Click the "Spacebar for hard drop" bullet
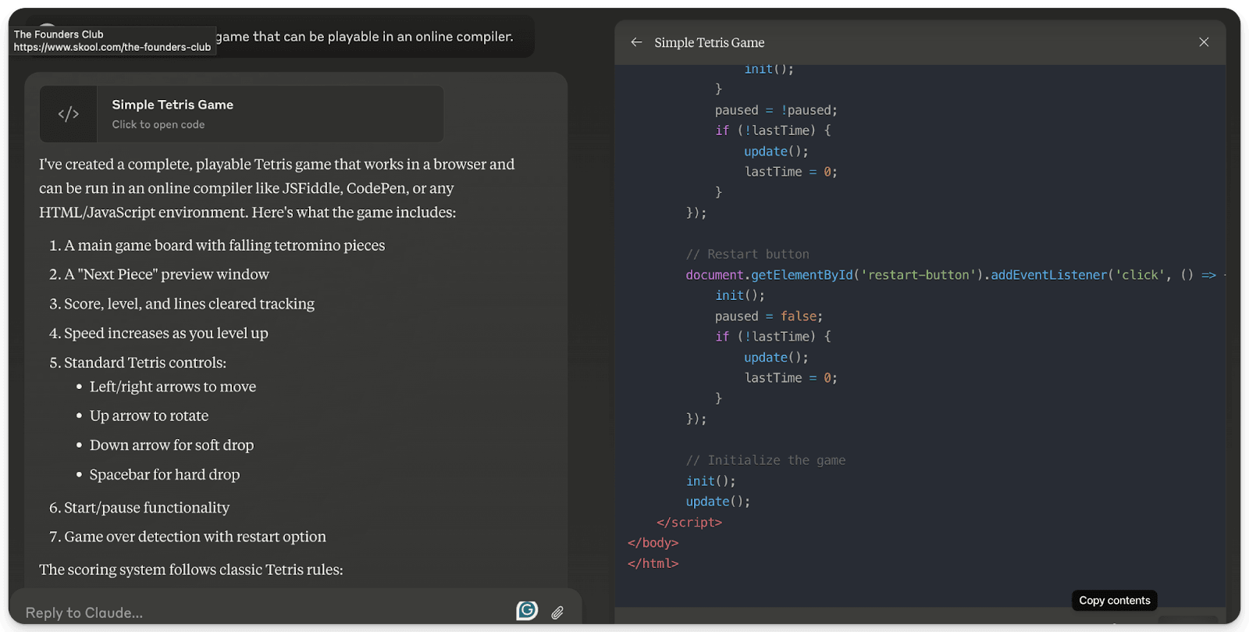The width and height of the screenshot is (1249, 632). pyautogui.click(x=164, y=474)
